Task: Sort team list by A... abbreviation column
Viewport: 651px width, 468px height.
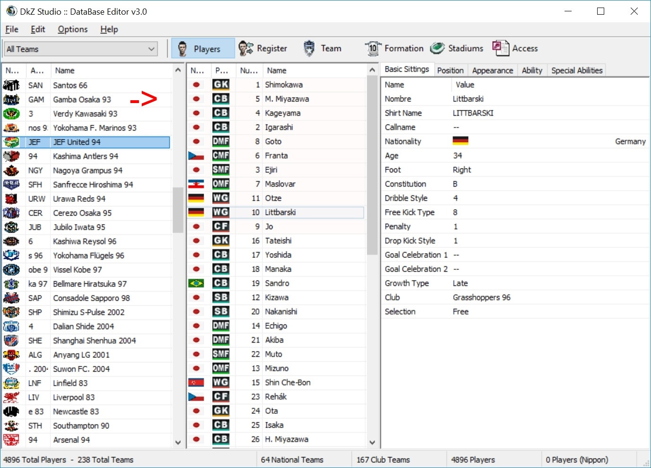Action: pyautogui.click(x=38, y=70)
